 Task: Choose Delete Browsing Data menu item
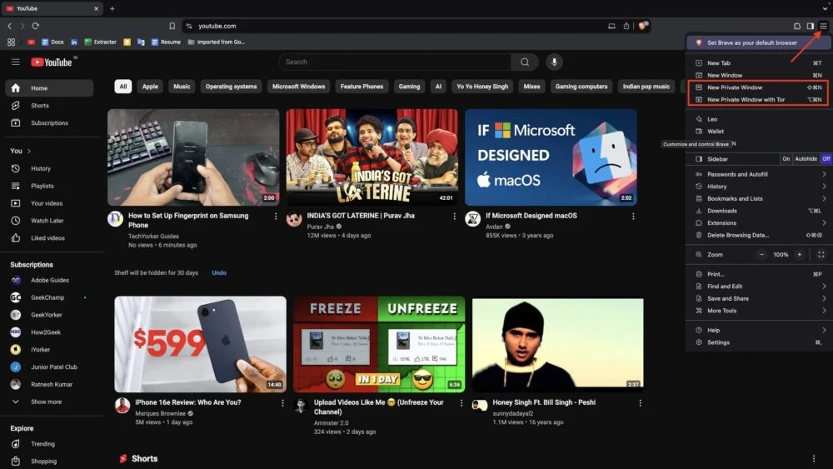pyautogui.click(x=737, y=235)
